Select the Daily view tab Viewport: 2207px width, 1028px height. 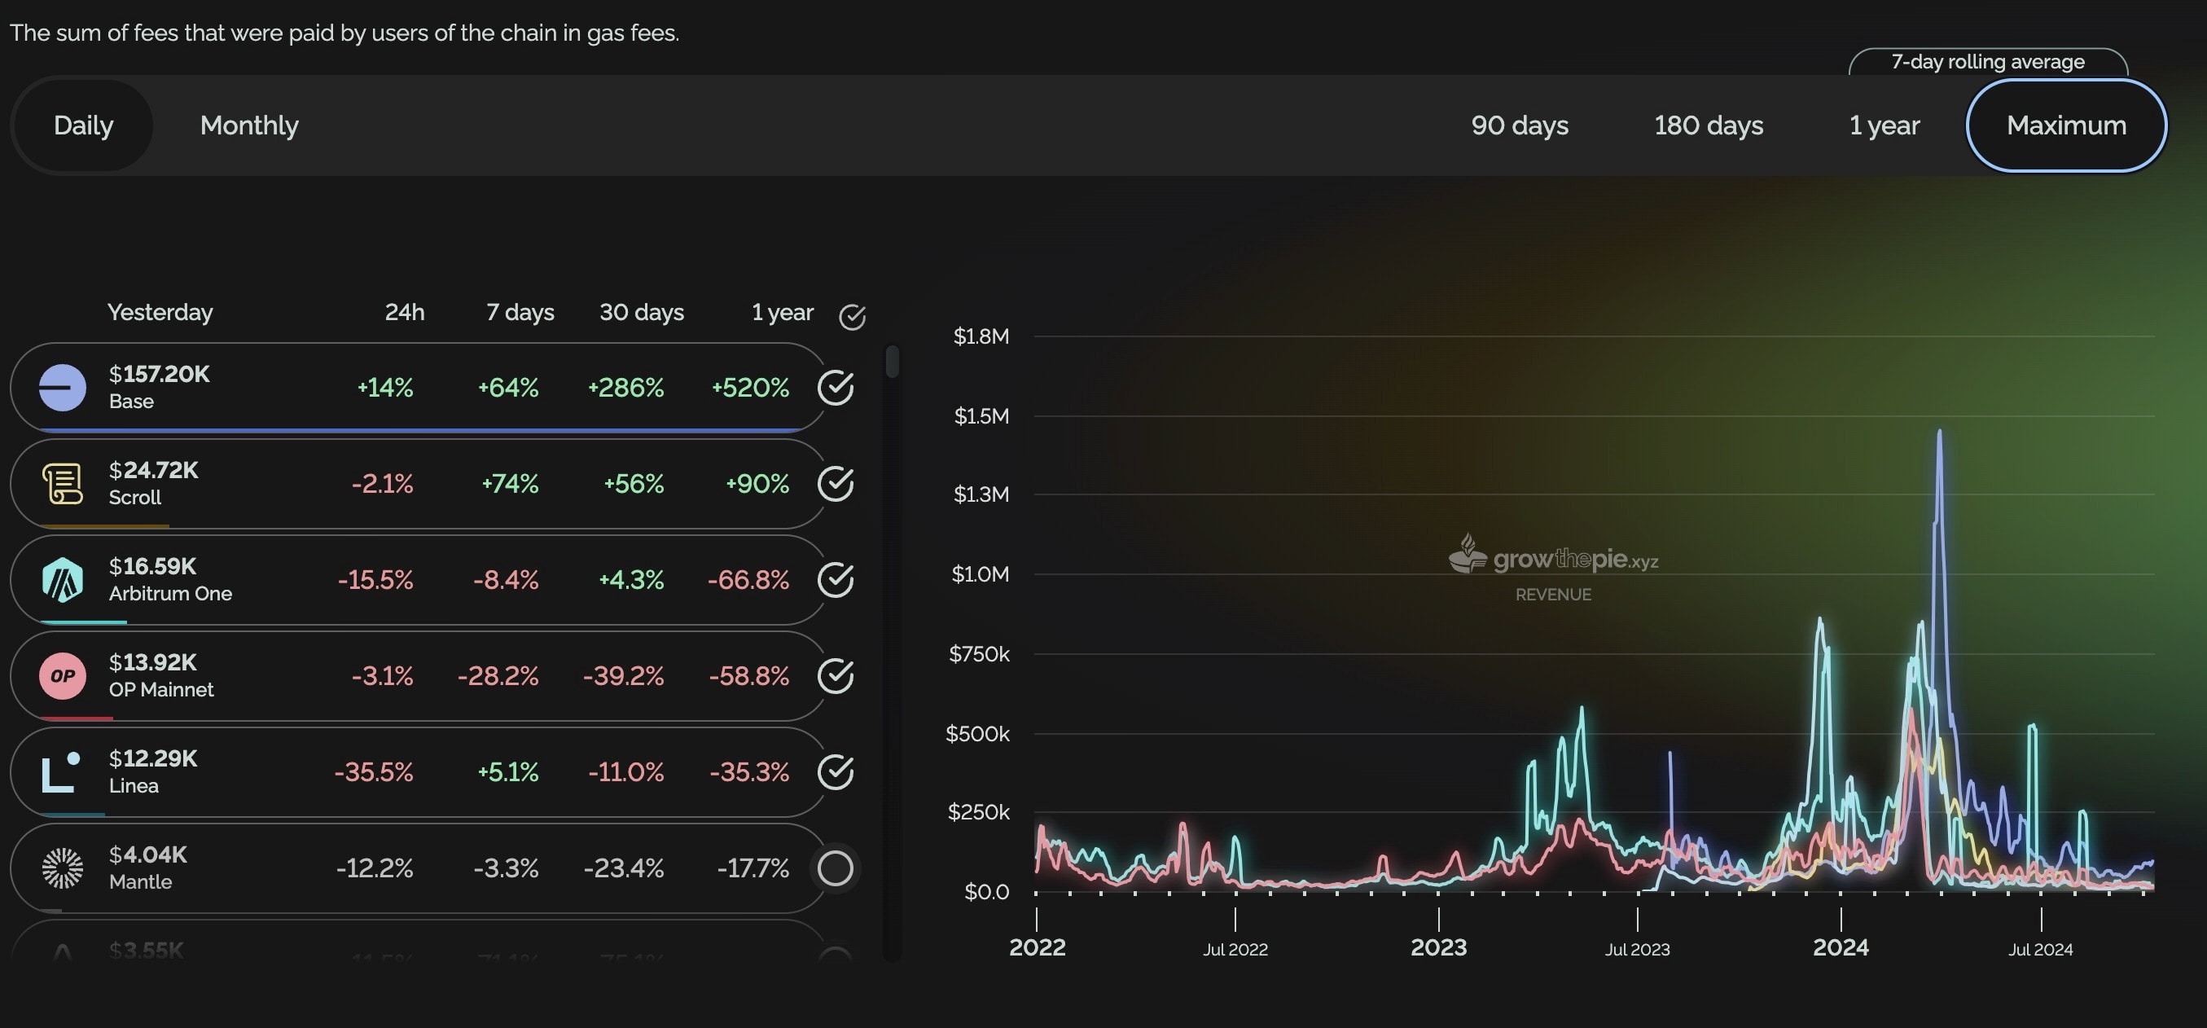tap(83, 126)
